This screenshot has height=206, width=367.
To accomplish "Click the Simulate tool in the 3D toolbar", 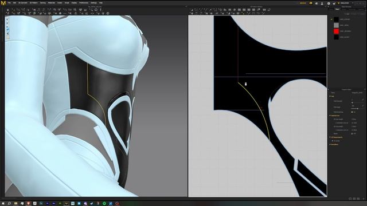I will point(7,10).
